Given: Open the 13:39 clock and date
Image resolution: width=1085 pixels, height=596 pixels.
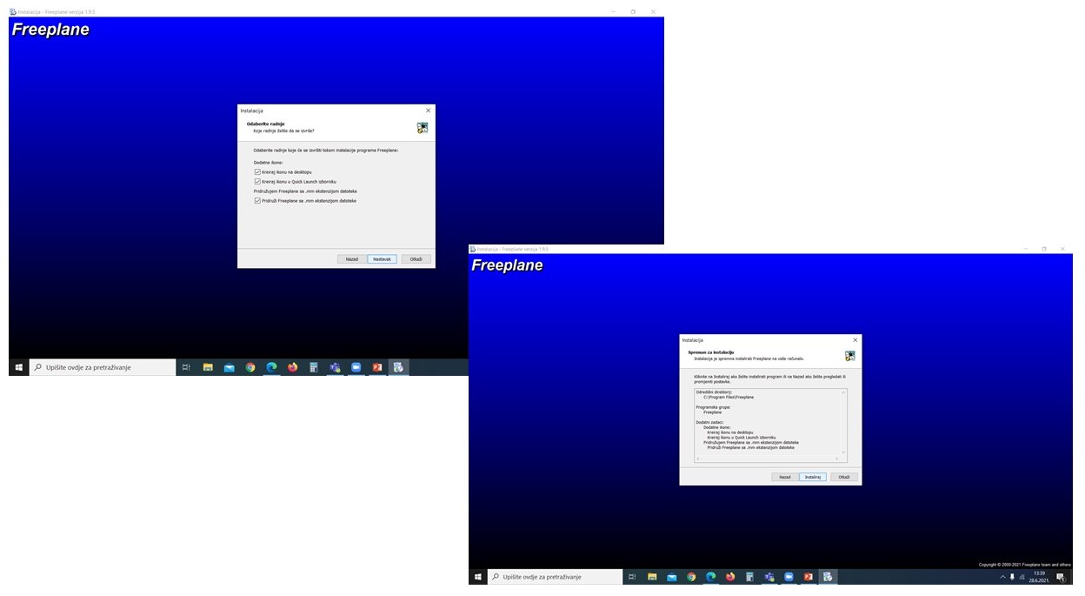Looking at the screenshot, I should tap(1039, 577).
